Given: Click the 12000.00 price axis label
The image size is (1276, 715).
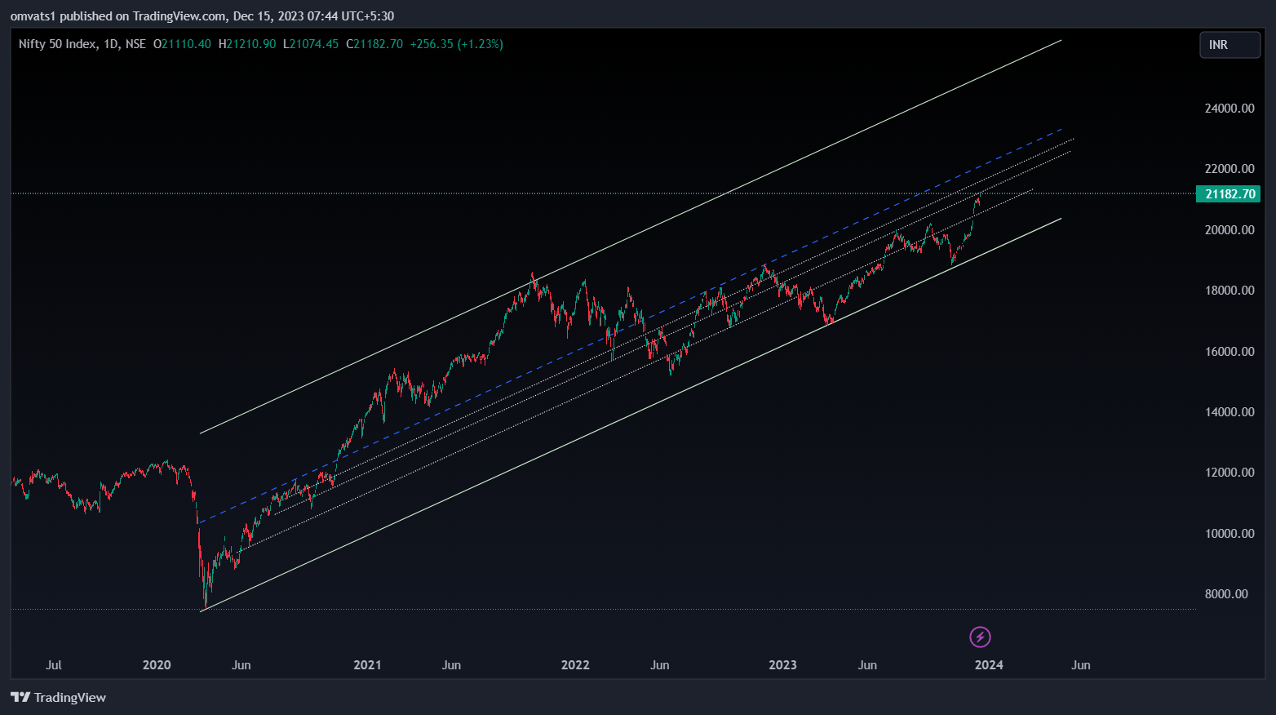Looking at the screenshot, I should [x=1229, y=473].
